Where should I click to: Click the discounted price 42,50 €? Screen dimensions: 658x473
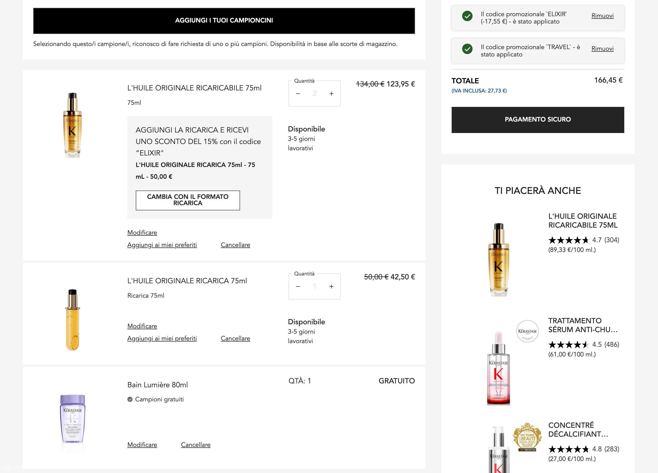403,277
